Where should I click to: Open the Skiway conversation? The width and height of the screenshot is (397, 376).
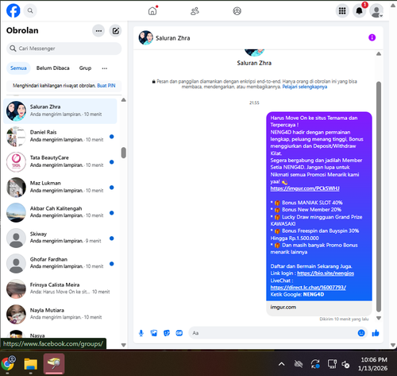(x=60, y=238)
